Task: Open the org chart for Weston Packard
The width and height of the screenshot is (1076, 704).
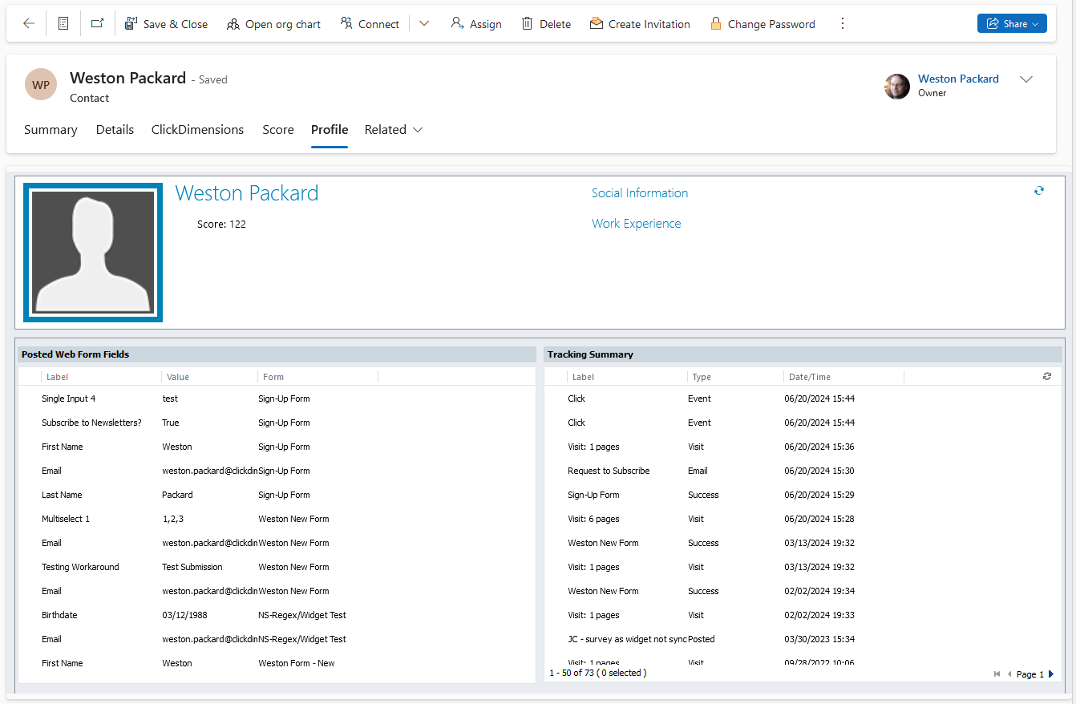Action: tap(273, 24)
